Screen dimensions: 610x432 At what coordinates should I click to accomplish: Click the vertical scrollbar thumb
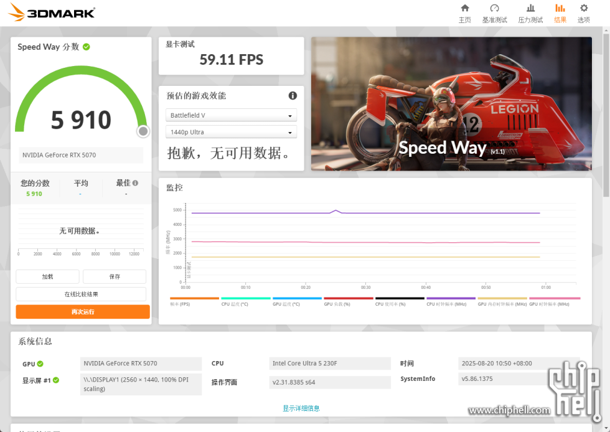pos(606,115)
